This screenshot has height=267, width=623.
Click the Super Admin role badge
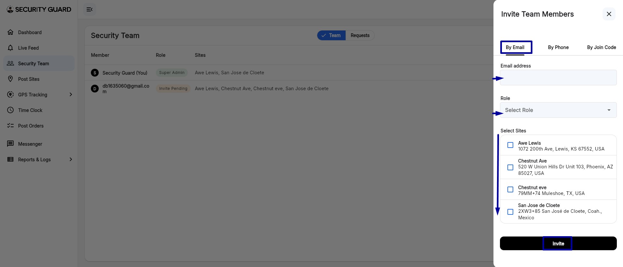point(172,73)
